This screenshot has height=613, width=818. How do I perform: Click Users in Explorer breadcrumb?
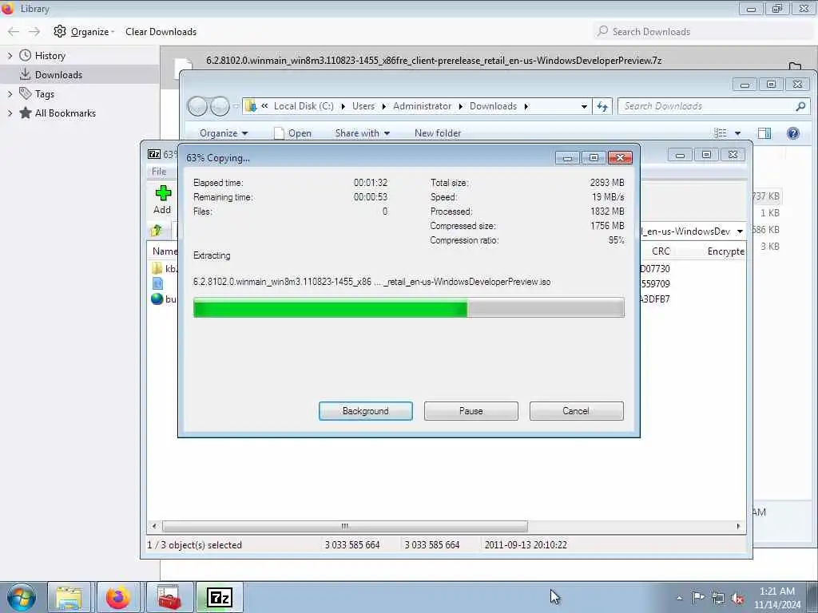point(363,106)
